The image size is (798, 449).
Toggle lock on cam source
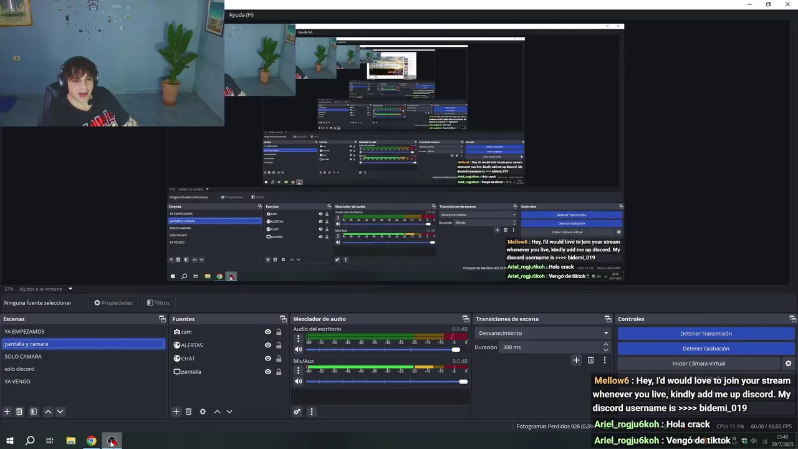click(279, 332)
